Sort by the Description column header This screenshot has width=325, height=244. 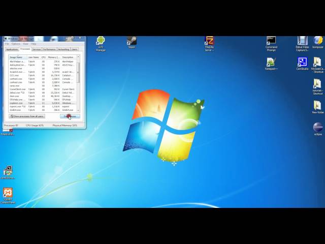pyautogui.click(x=69, y=57)
